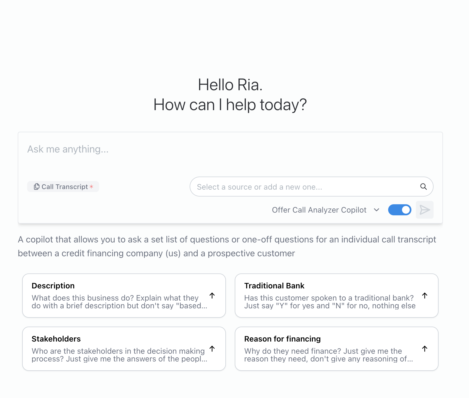Click the up arrow on the Stakeholders card
Viewport: 469px width, 398px height.
pos(212,348)
